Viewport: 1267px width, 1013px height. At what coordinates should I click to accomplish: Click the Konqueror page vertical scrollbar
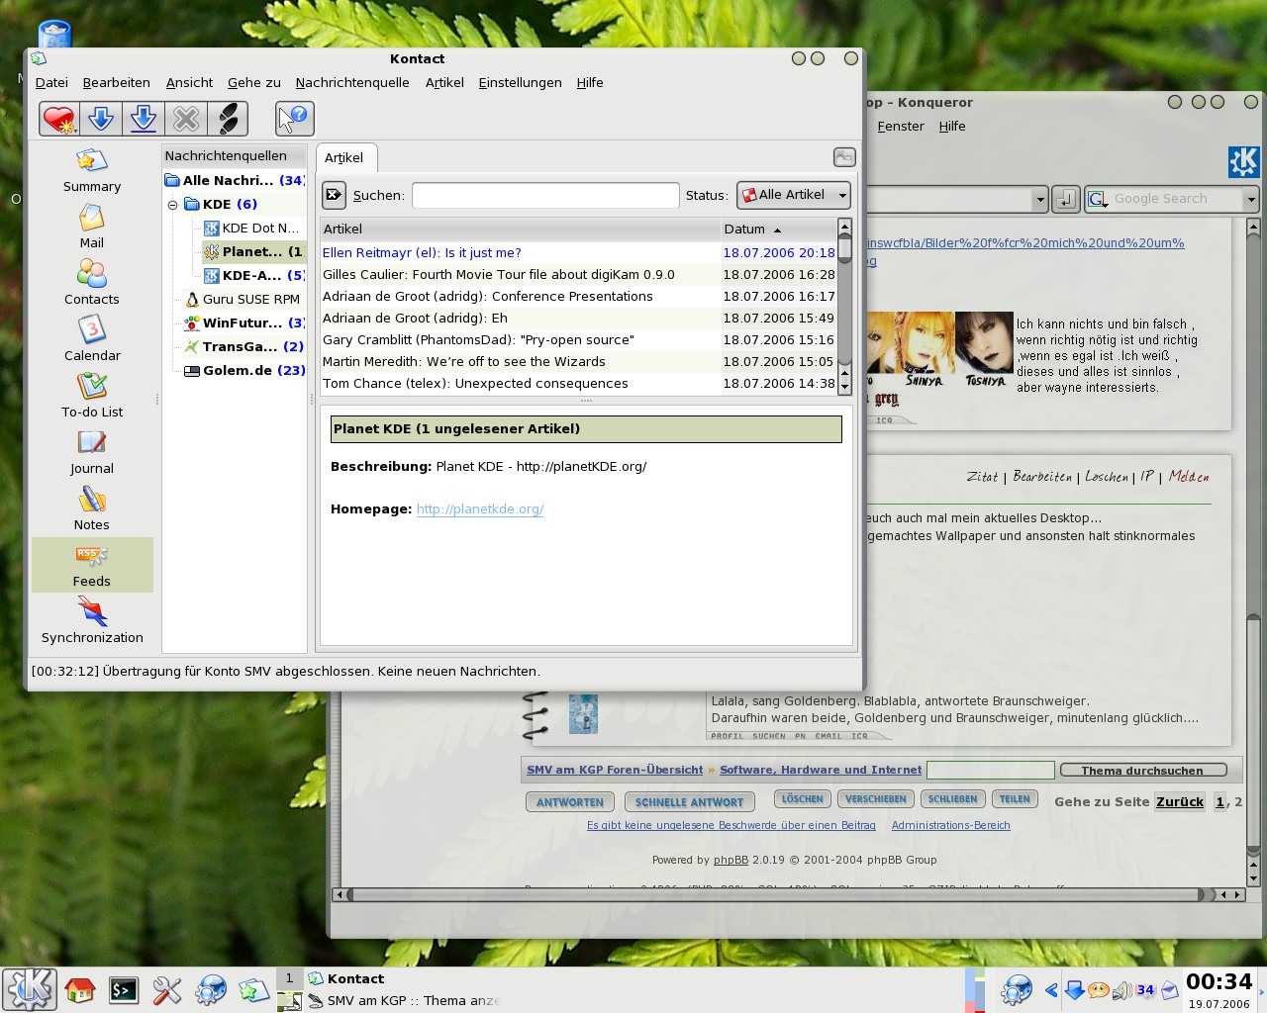[1253, 551]
